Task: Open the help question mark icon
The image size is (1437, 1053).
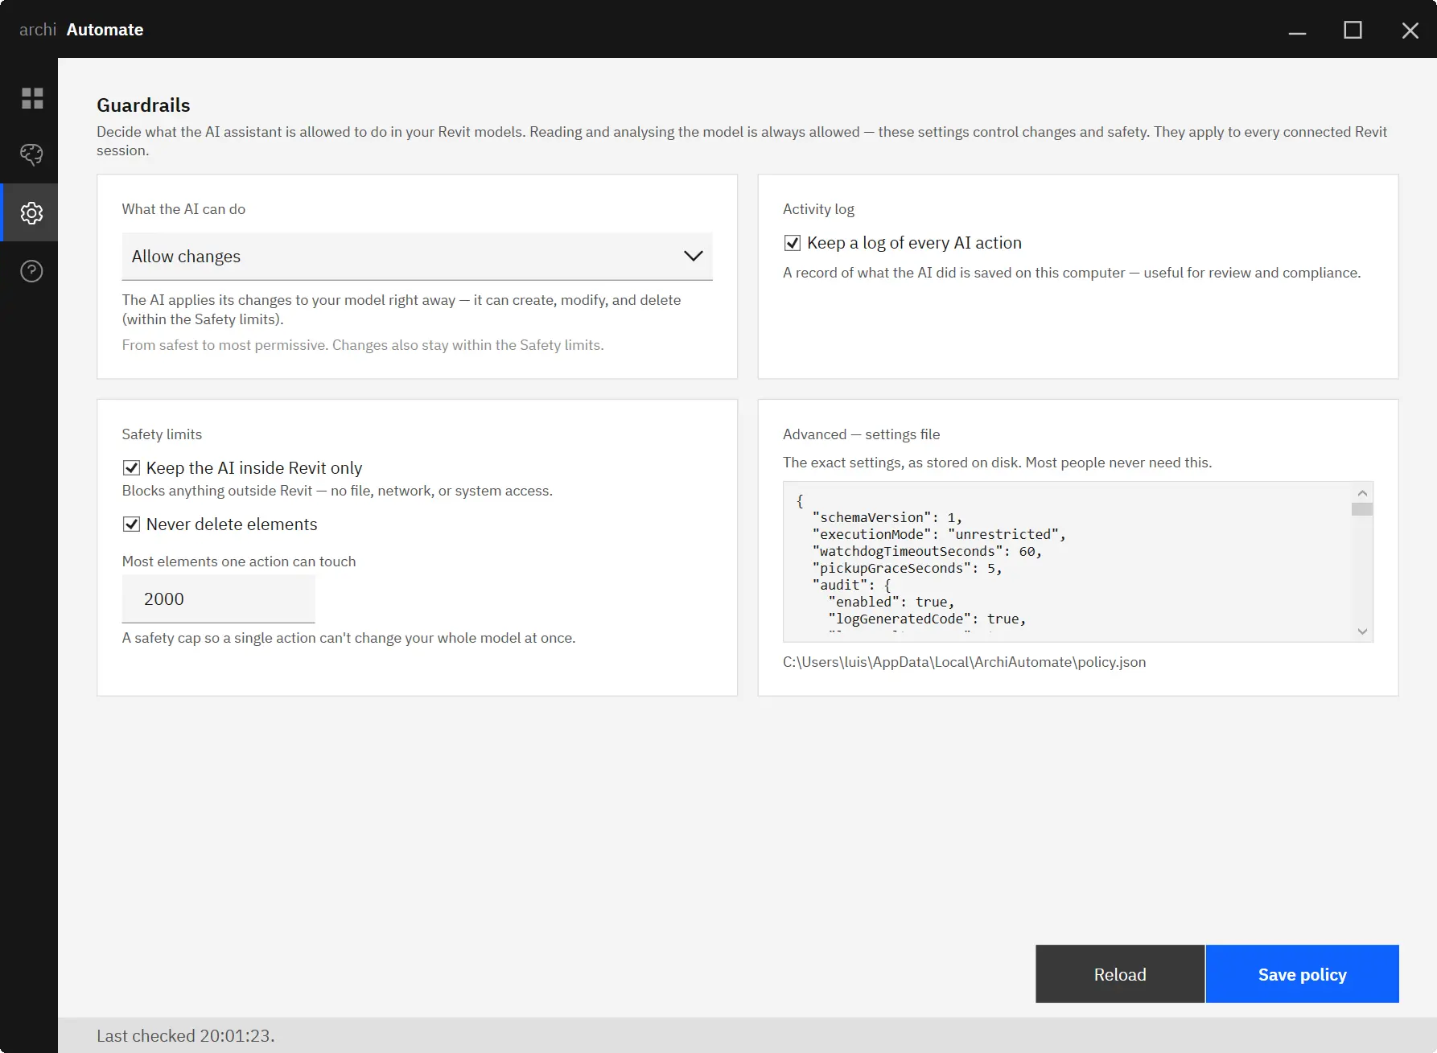Action: coord(31,271)
